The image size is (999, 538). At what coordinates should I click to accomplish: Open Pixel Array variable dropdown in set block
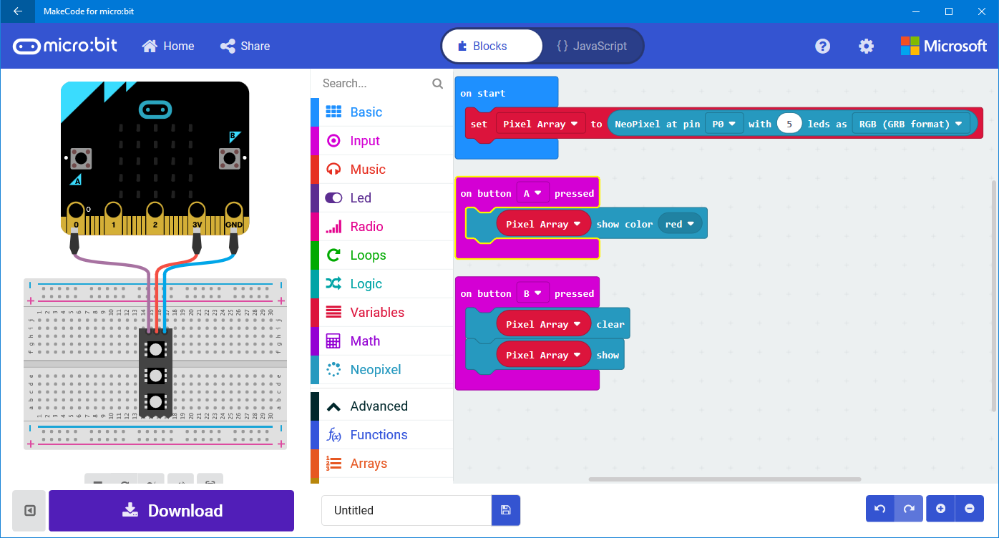tap(541, 124)
